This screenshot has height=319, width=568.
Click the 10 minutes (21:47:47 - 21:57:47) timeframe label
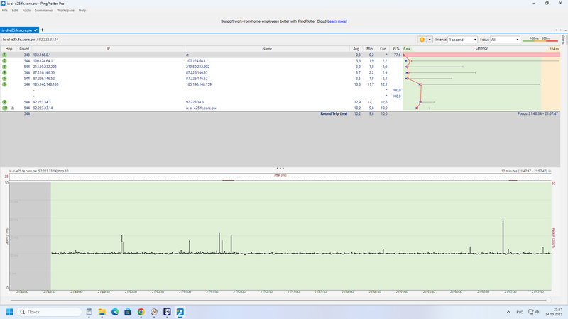click(x=524, y=171)
